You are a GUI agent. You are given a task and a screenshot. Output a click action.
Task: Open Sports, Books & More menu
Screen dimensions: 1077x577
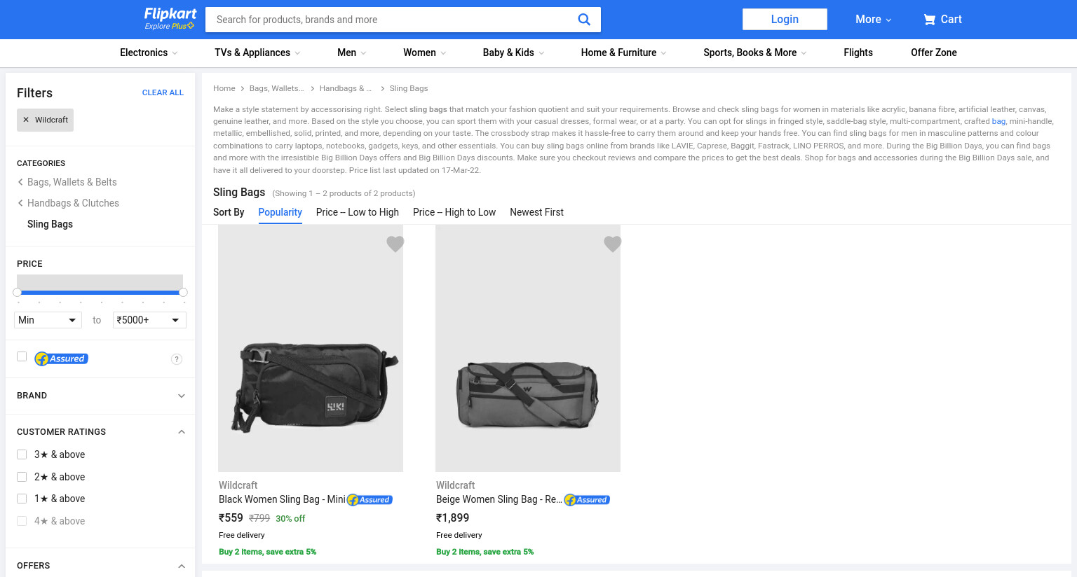click(x=755, y=53)
